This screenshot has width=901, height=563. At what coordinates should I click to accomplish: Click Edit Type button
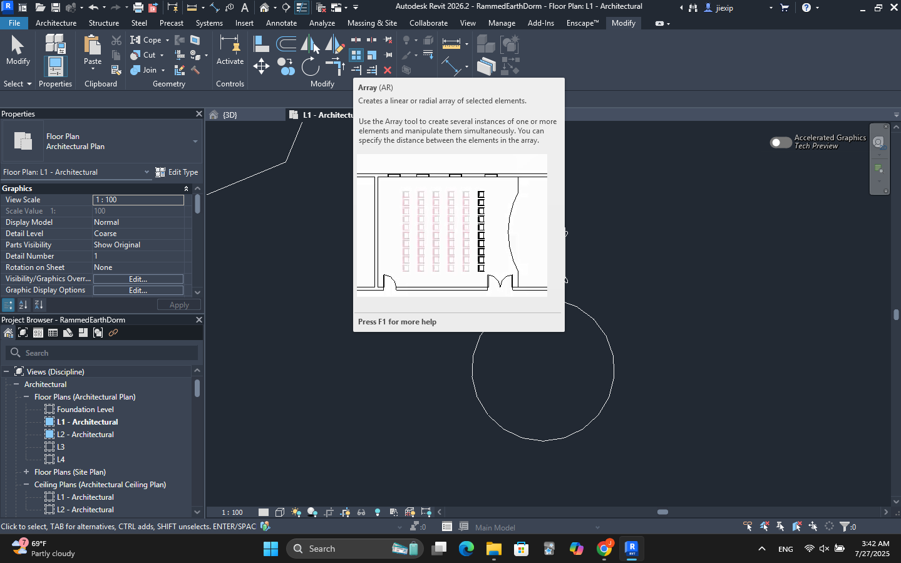[x=177, y=172]
